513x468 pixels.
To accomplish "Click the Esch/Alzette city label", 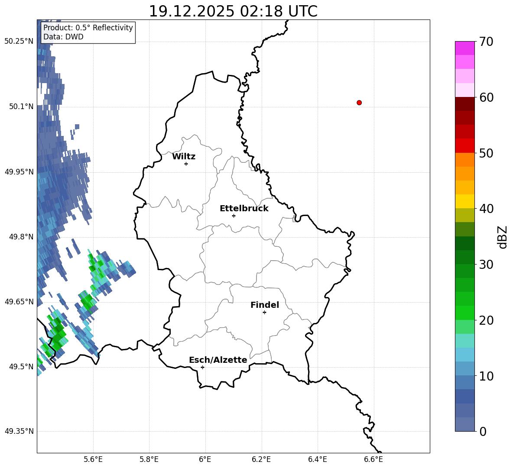I will (x=218, y=360).
